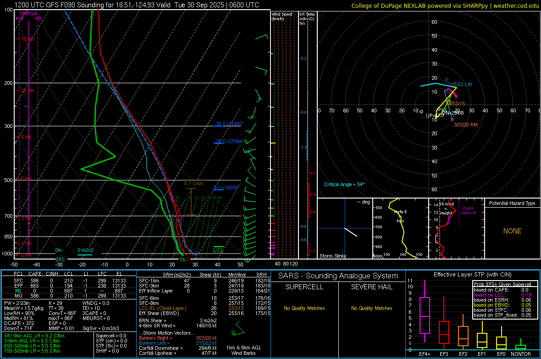
Task: Click the based on LCL: 0.19 entry
Action: (x=502, y=295)
